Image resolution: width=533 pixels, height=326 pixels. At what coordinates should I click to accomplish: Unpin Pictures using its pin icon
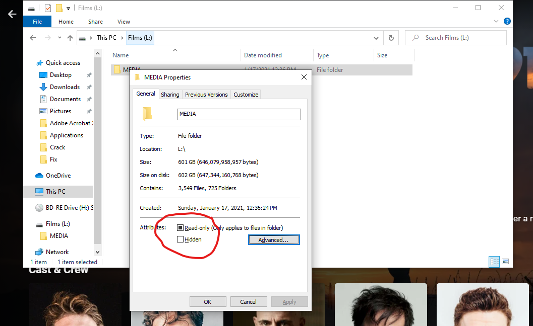tap(89, 111)
